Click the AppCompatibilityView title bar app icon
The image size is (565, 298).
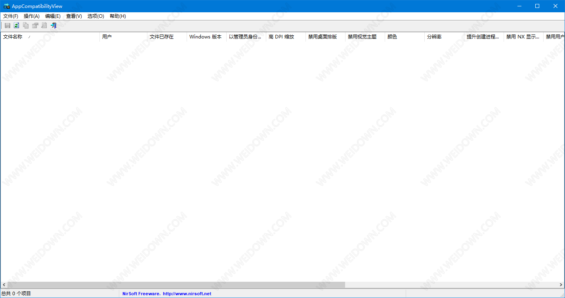[6, 6]
